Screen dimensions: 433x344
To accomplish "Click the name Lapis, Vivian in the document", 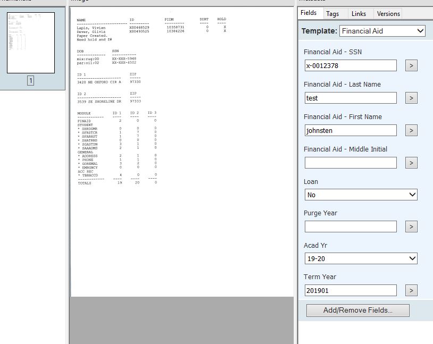I will (x=91, y=28).
